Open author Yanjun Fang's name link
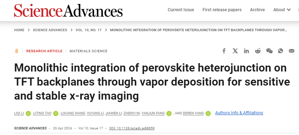Viewport: 299px width, 135px height. point(153,113)
